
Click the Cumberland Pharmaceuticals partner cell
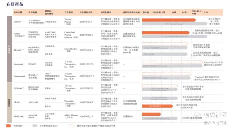pos(71,35)
